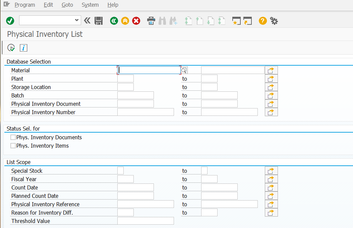This screenshot has width=353, height=228.
Task: Print the inventory list
Action: [151, 21]
